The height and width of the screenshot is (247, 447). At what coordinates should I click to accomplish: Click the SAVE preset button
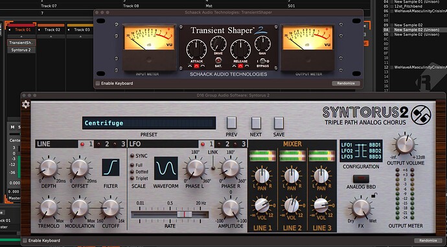click(x=279, y=123)
